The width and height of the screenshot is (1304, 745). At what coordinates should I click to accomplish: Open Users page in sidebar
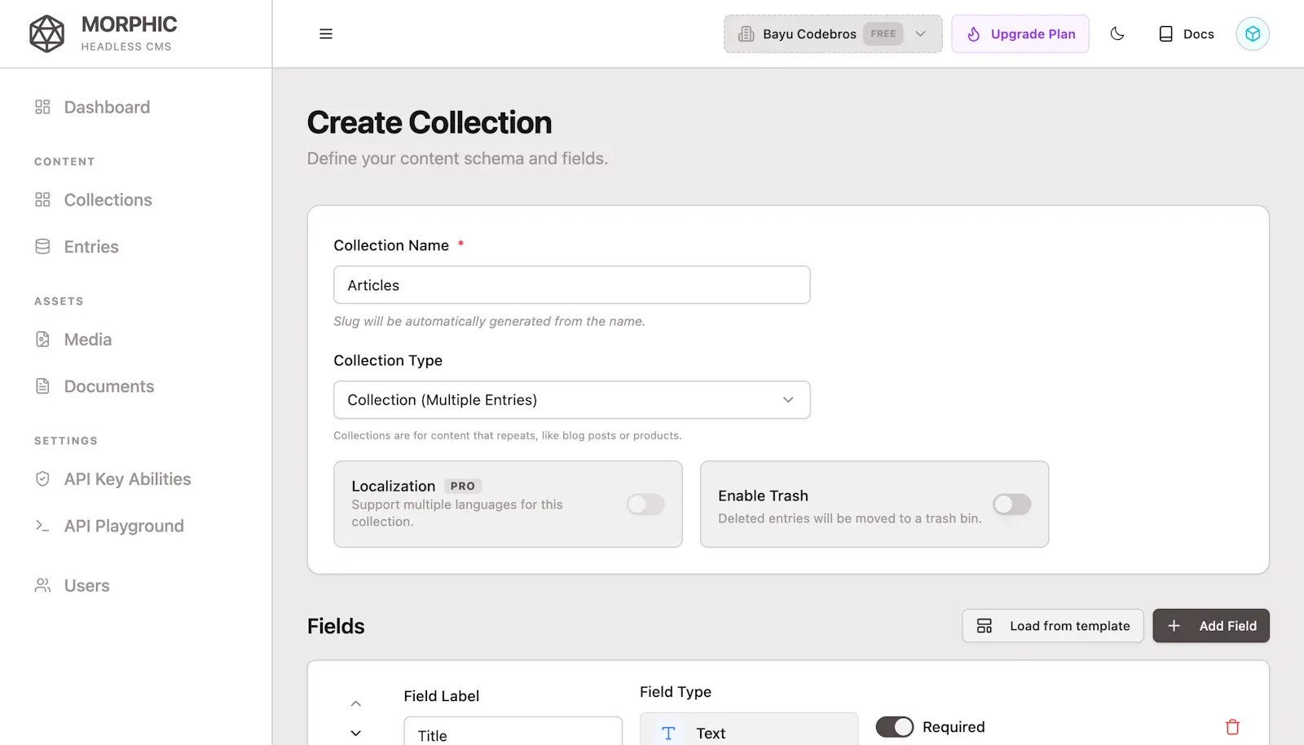point(86,585)
